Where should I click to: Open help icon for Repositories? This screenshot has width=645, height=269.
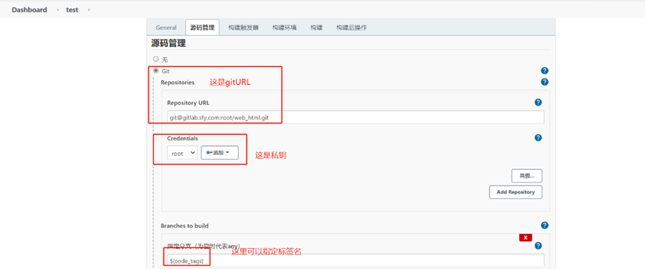tap(544, 82)
